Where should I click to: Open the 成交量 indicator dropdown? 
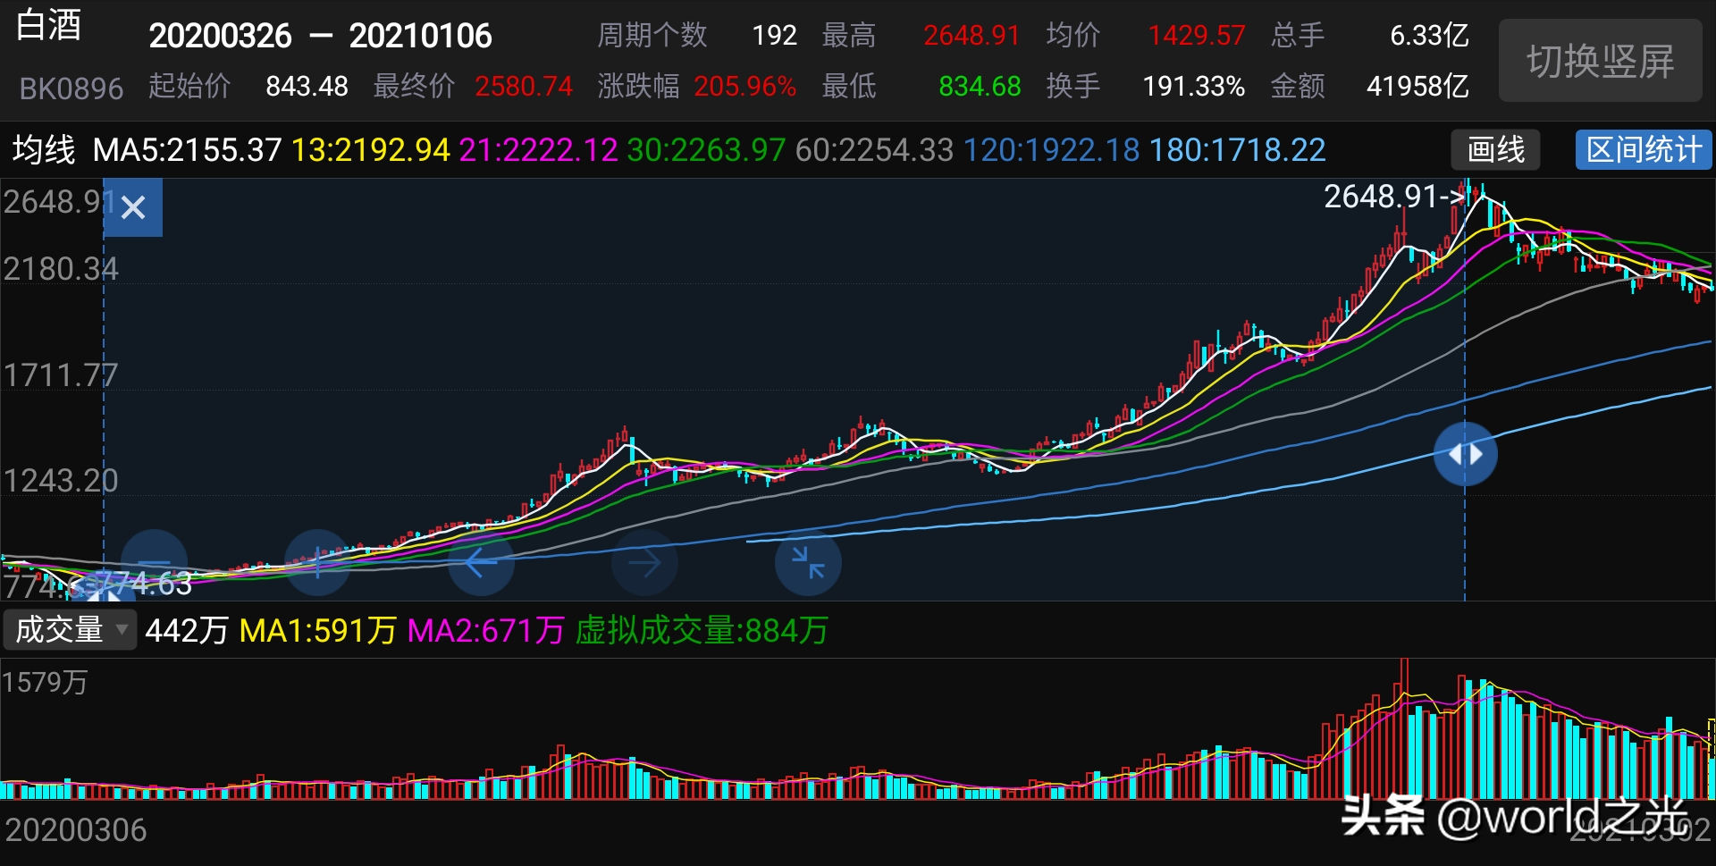[x=70, y=631]
